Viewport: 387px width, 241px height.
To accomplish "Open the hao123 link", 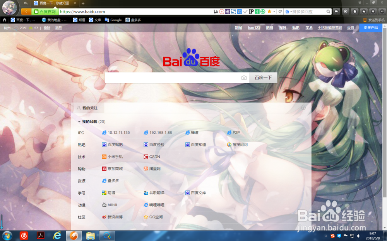I will [254, 28].
